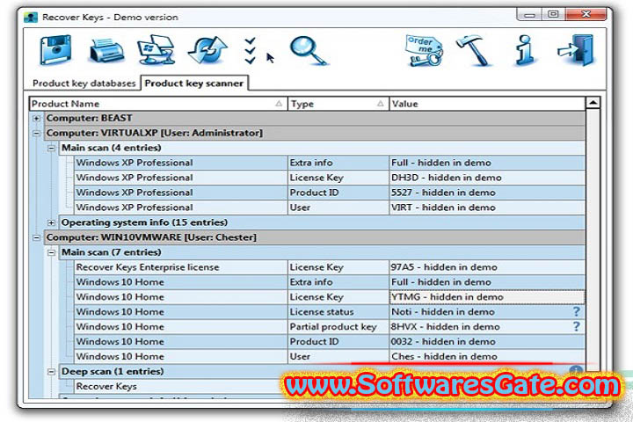Sort by the Type column header
This screenshot has height=422, width=633.
[x=338, y=104]
